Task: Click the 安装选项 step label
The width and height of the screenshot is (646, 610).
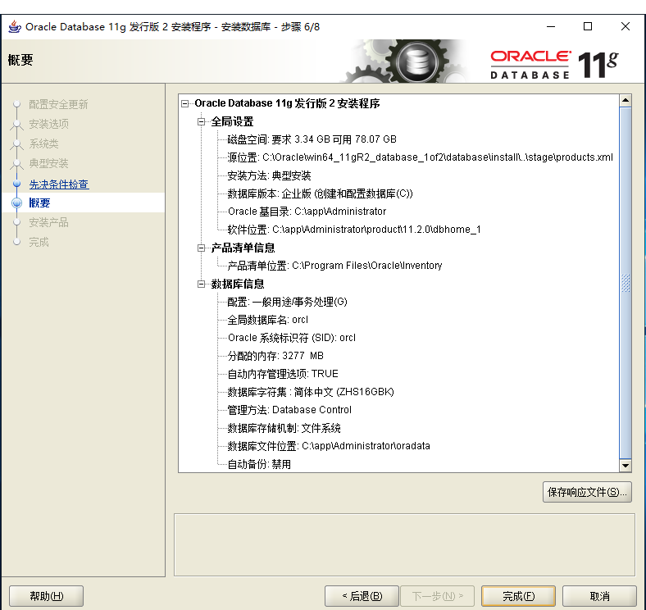Action: 48,124
